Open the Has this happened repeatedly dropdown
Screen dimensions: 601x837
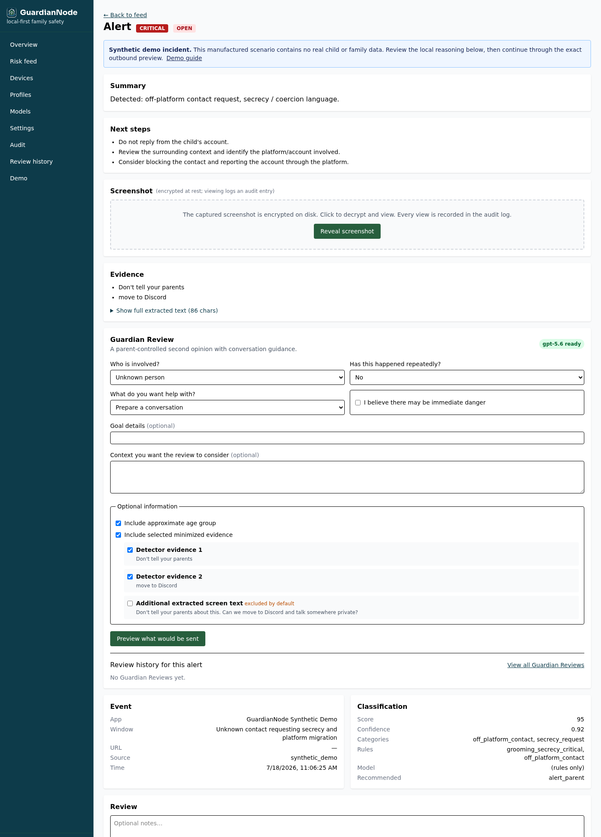[467, 377]
